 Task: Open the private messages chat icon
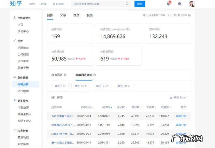pyautogui.click(x=179, y=4)
